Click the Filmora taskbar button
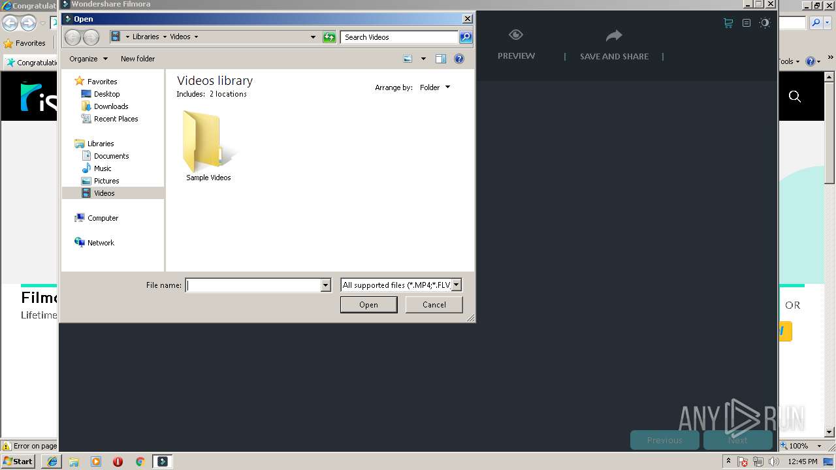 coord(162,462)
